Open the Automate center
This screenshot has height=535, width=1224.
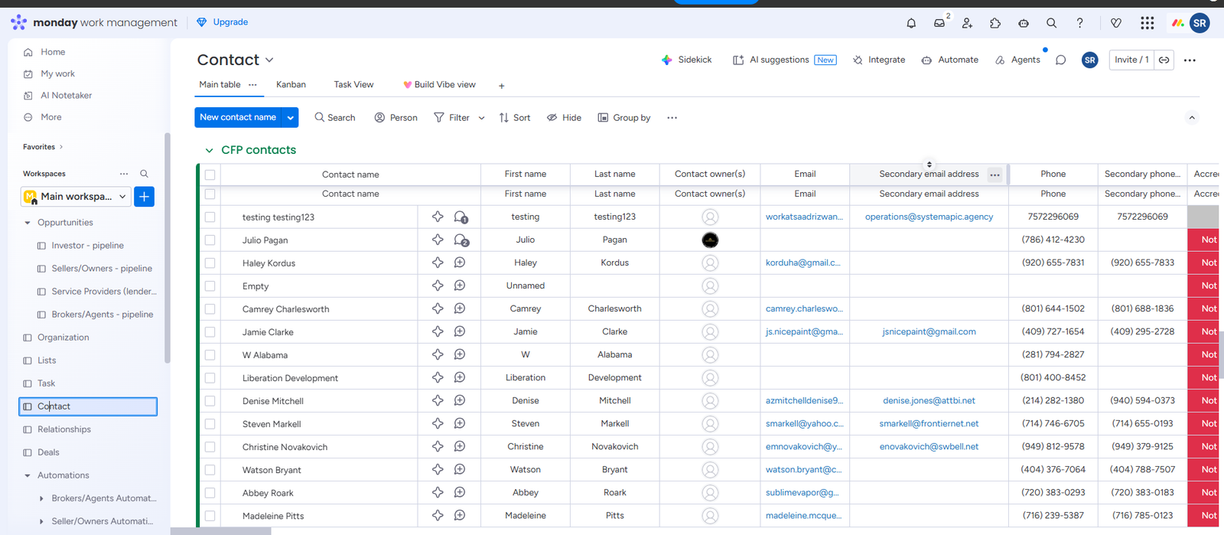click(x=949, y=60)
